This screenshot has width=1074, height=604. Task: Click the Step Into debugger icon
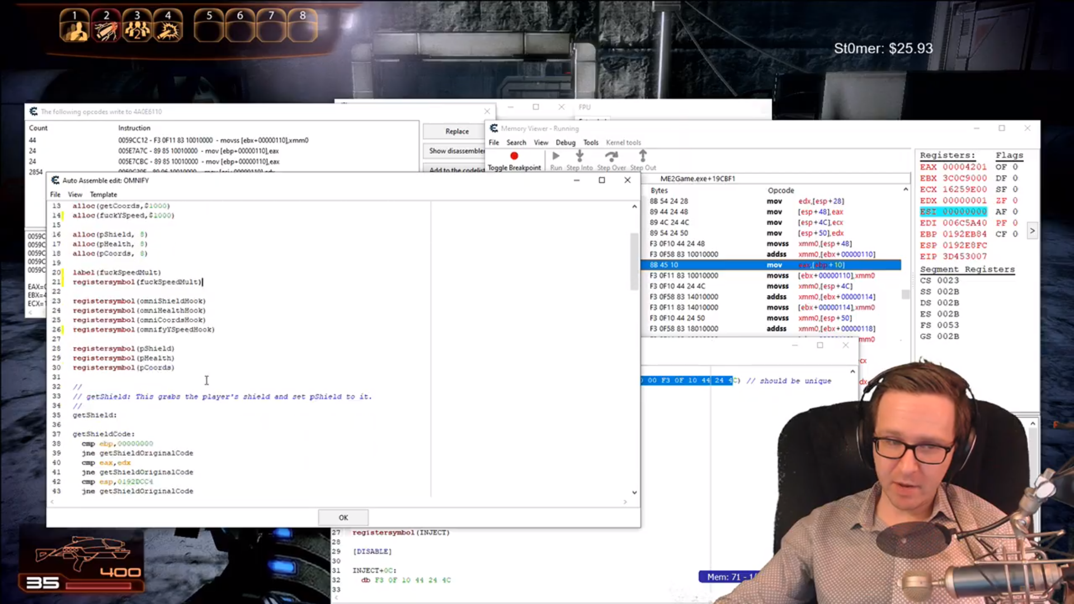(x=580, y=156)
